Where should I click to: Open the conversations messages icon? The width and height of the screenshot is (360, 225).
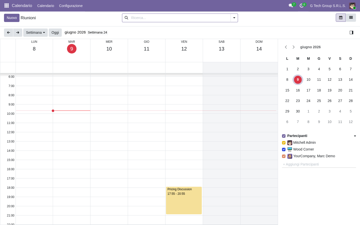click(x=291, y=5)
